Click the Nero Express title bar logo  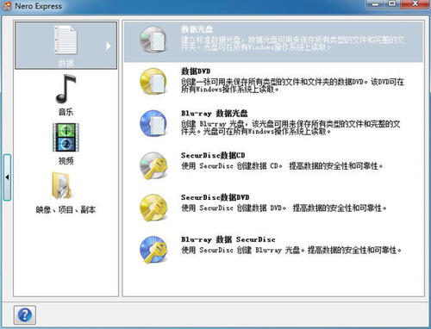[x=7, y=6]
